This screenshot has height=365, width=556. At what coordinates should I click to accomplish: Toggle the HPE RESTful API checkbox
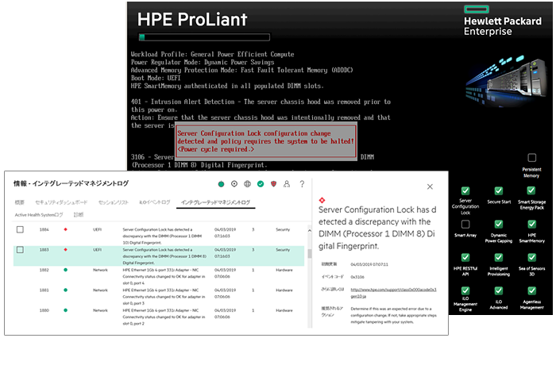[465, 258]
